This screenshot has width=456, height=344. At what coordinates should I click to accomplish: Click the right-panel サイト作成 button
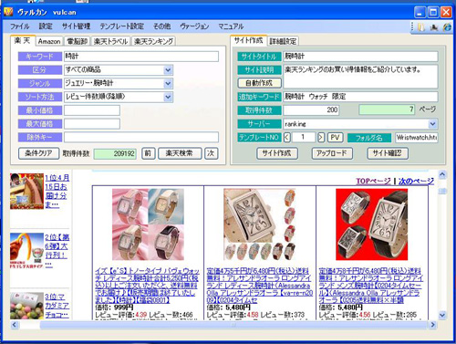(276, 153)
